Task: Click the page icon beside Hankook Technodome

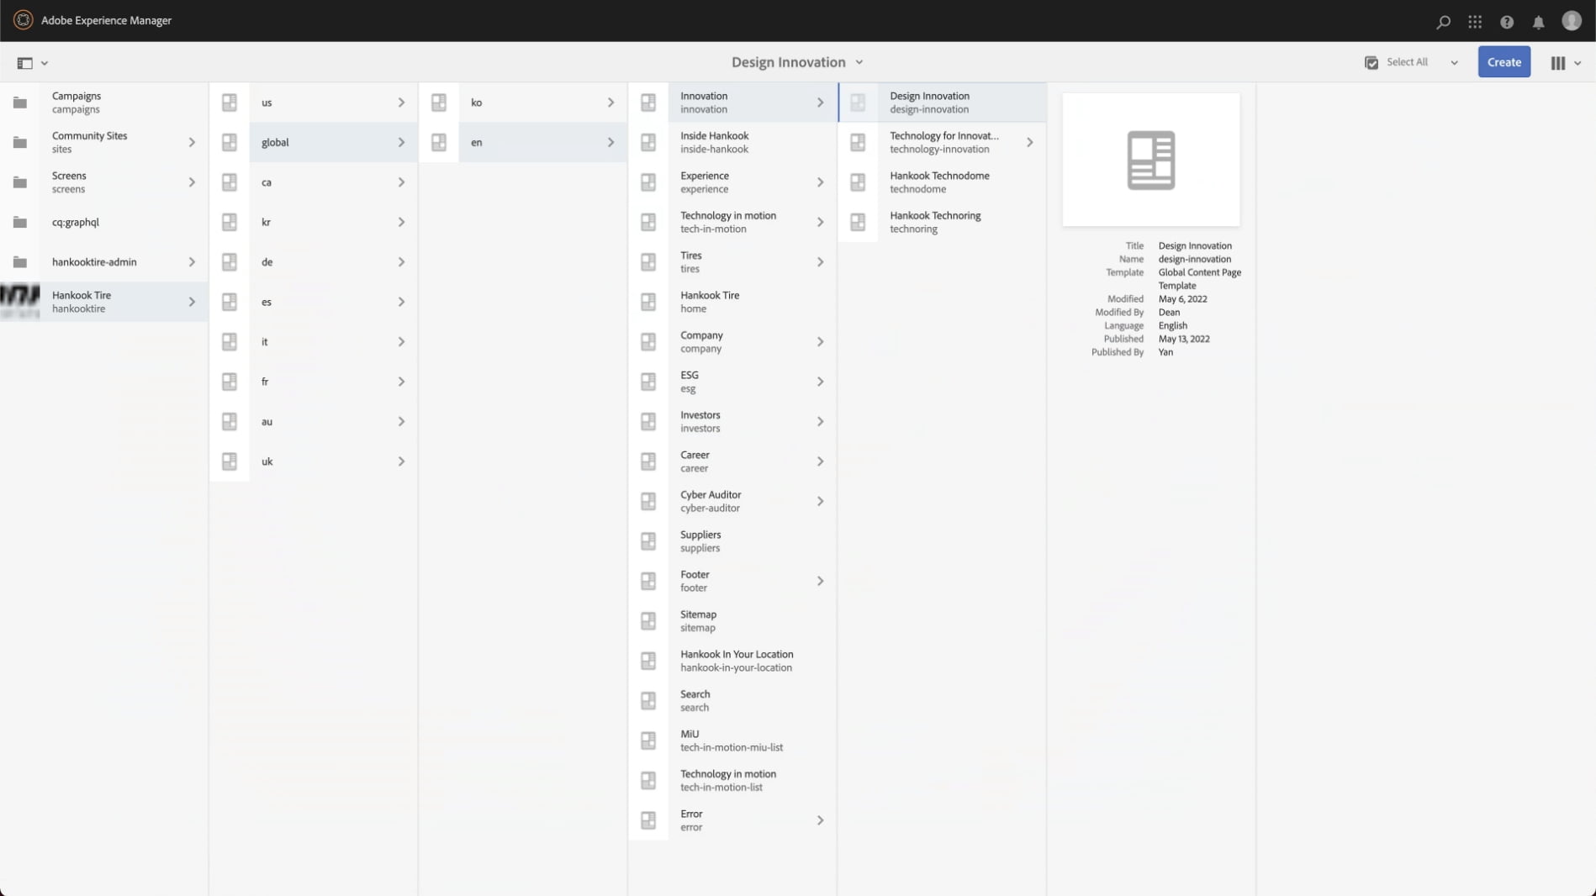Action: [858, 182]
